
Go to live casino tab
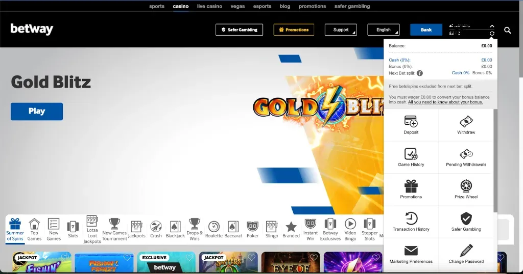point(209,6)
